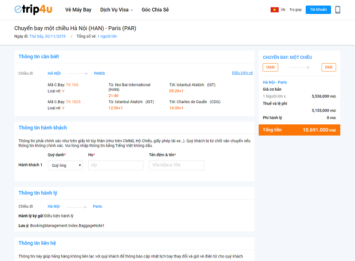Click the HAN airport code box

pyautogui.click(x=270, y=68)
